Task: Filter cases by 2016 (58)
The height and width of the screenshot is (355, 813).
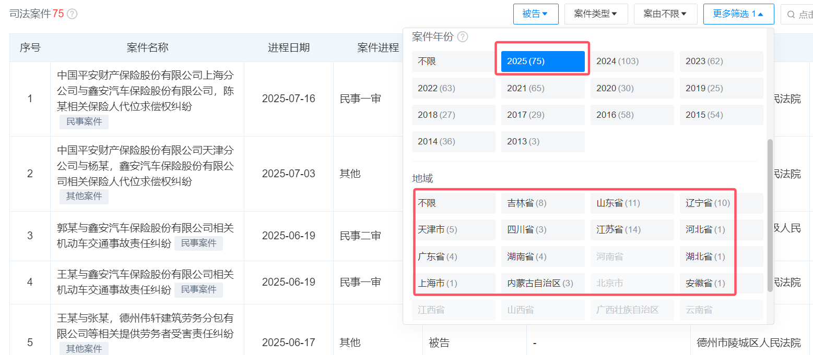Action: click(632, 115)
